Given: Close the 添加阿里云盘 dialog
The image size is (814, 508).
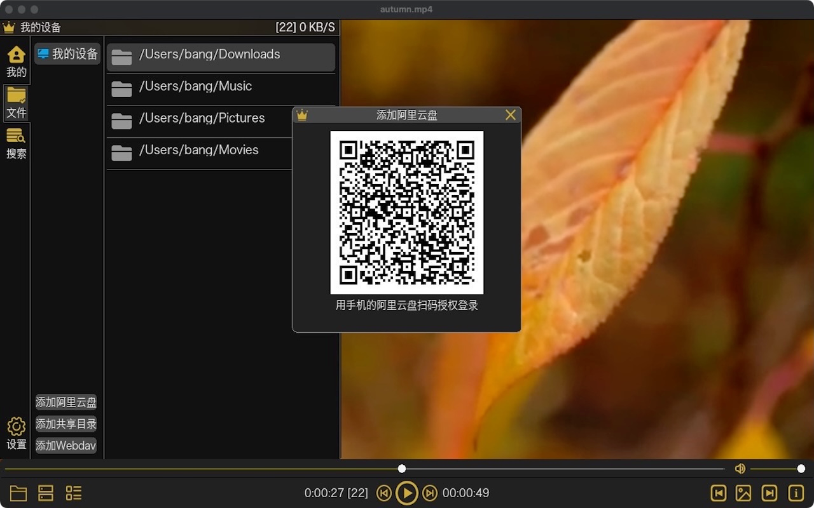Looking at the screenshot, I should coord(510,115).
